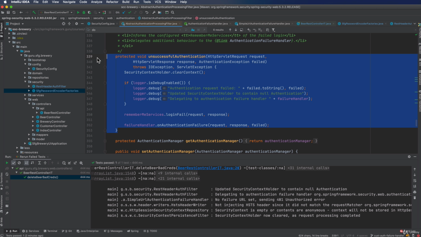Open Project panel settings gear
The height and width of the screenshot is (237, 421).
pos(76,24)
